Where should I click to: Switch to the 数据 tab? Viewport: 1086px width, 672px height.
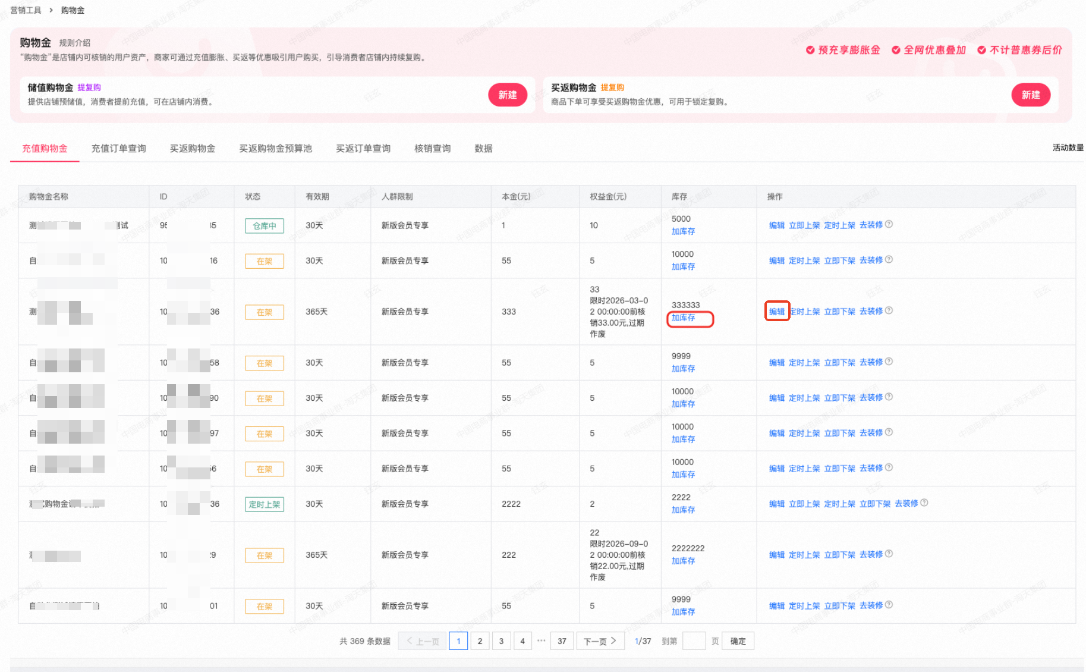coord(483,149)
